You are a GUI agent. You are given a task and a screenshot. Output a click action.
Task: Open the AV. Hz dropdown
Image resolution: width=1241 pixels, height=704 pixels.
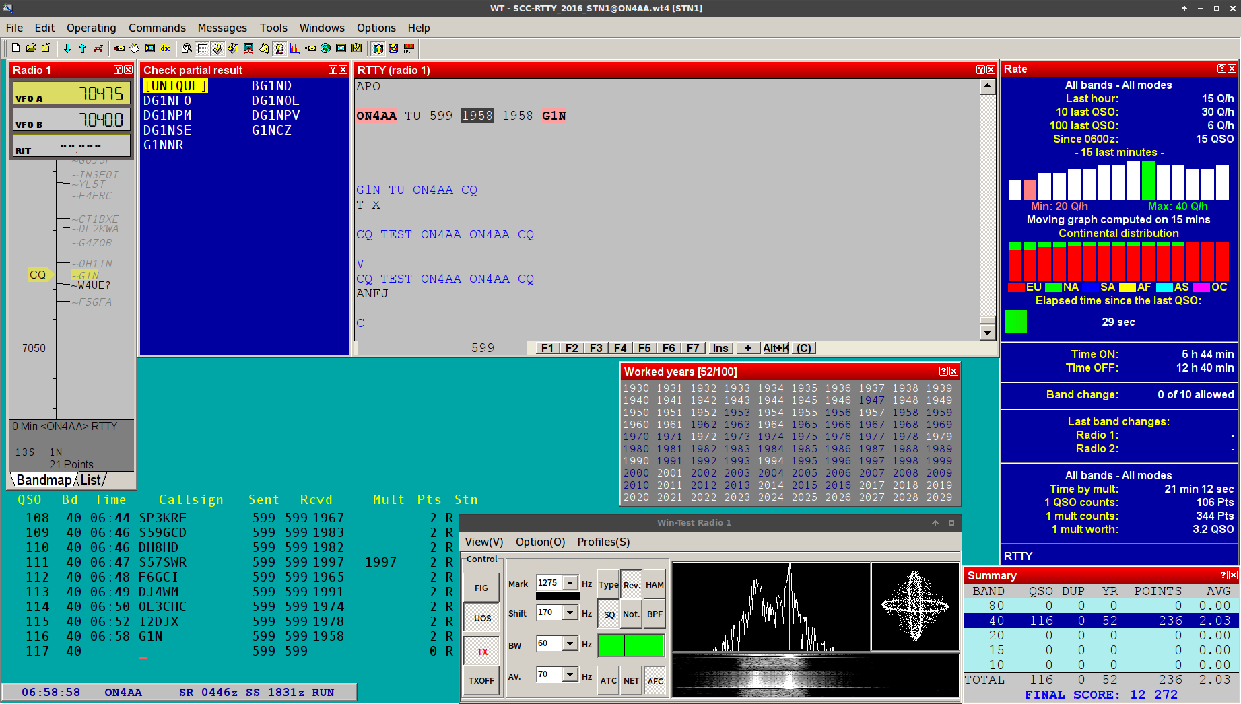pyautogui.click(x=570, y=674)
